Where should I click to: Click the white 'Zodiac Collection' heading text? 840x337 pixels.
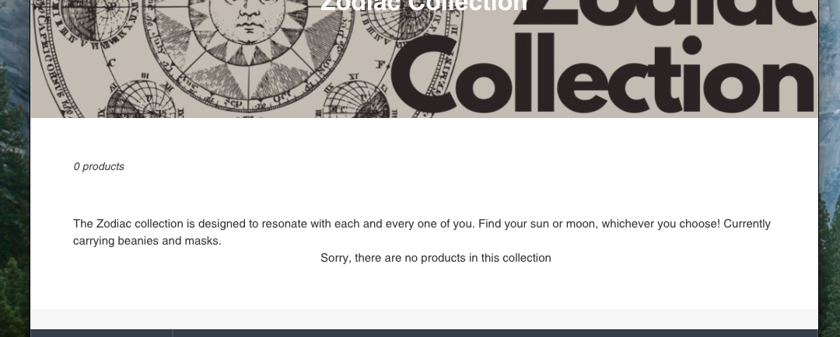click(425, 6)
